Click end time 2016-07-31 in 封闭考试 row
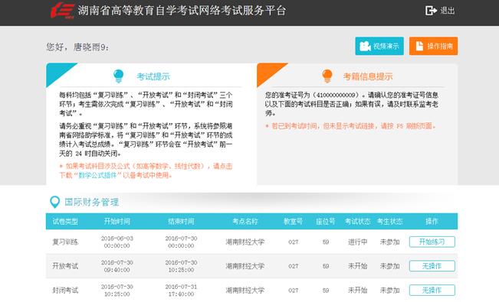The width and height of the screenshot is (499, 302). (x=181, y=287)
